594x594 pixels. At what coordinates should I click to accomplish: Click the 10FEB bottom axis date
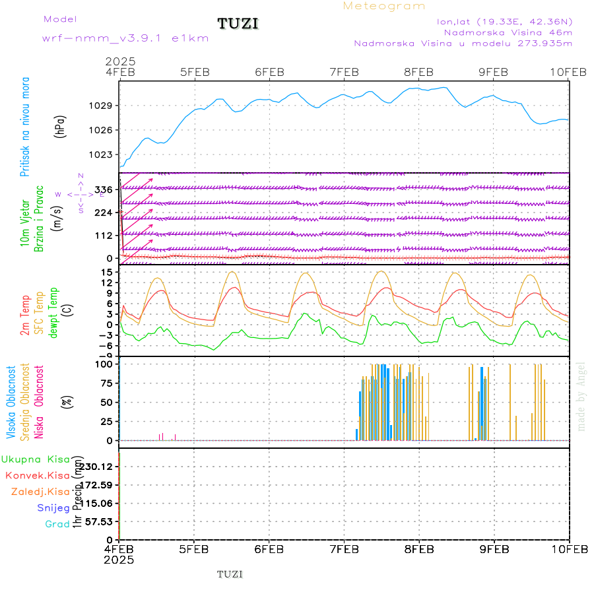coord(570,549)
